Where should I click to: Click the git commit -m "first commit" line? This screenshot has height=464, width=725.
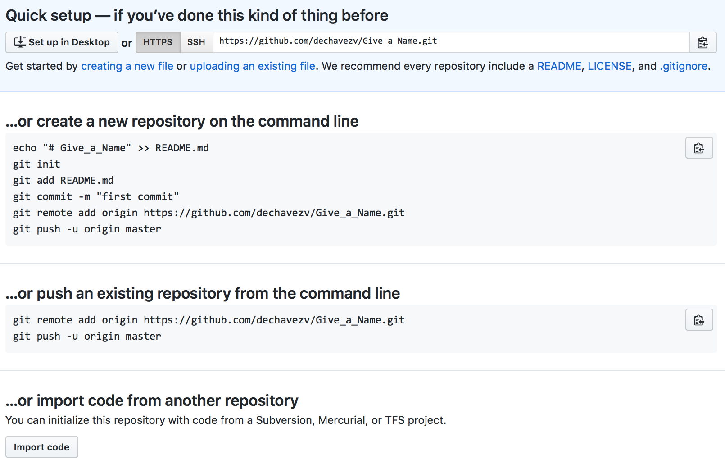[95, 196]
